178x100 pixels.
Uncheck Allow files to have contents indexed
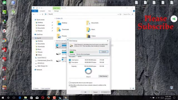[70, 85]
